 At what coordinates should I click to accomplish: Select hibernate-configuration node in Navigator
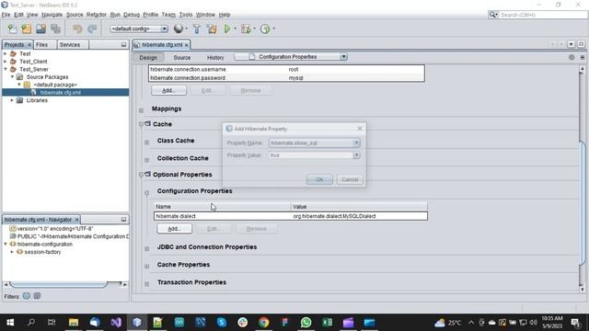click(45, 244)
